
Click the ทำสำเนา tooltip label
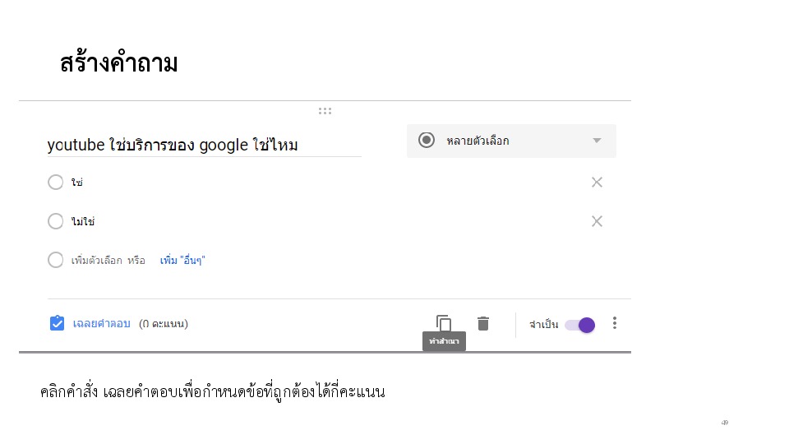pyautogui.click(x=444, y=341)
